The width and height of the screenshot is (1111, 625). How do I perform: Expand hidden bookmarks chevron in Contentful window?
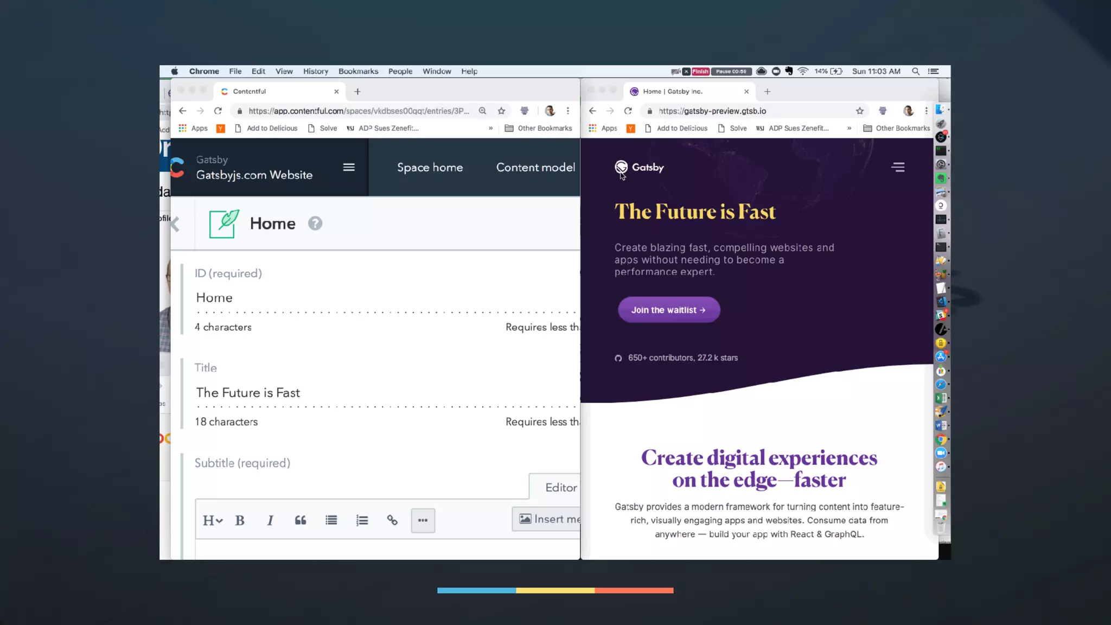pyautogui.click(x=490, y=128)
